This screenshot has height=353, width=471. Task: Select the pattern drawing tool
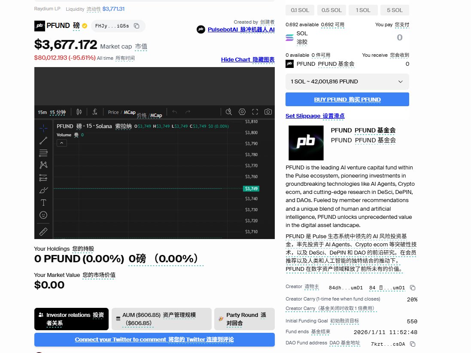point(43,165)
